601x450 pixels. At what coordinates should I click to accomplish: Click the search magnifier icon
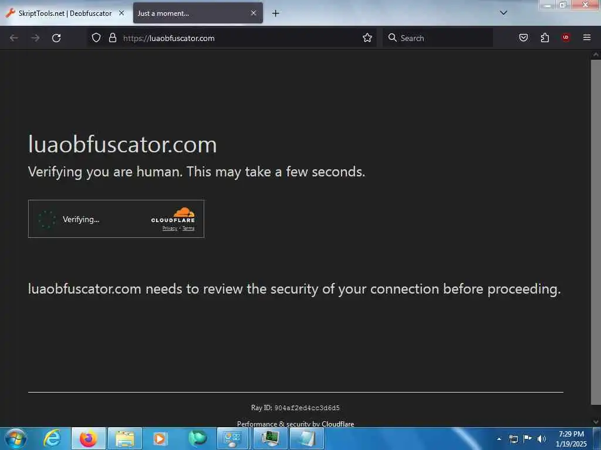coord(392,37)
